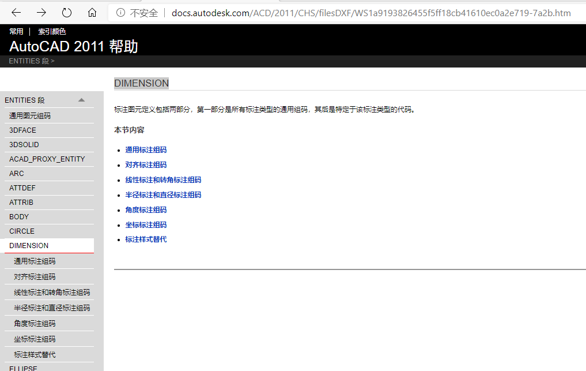The image size is (586, 371).
Task: Open the 标注样式替代 link in content
Action: click(x=146, y=239)
